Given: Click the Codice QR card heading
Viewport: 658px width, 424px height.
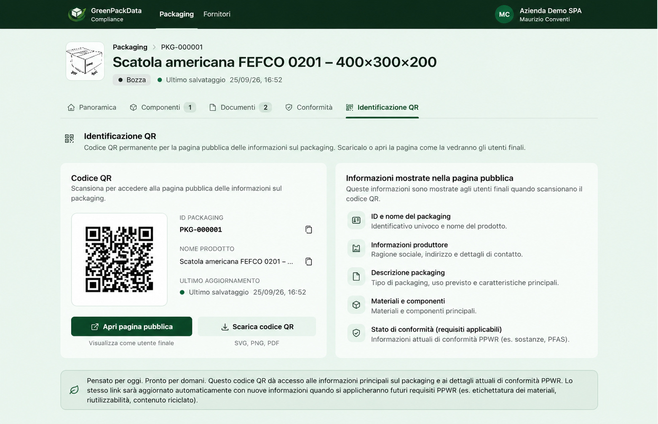Looking at the screenshot, I should 91,178.
